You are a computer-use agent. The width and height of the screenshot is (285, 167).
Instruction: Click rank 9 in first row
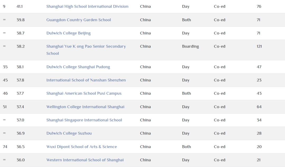click(x=4, y=6)
